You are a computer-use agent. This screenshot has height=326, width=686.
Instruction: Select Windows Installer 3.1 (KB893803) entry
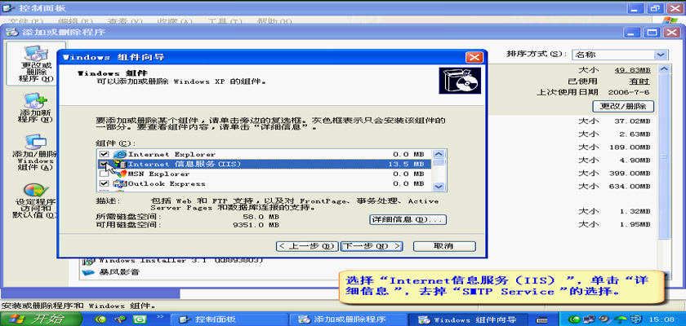coord(180,261)
